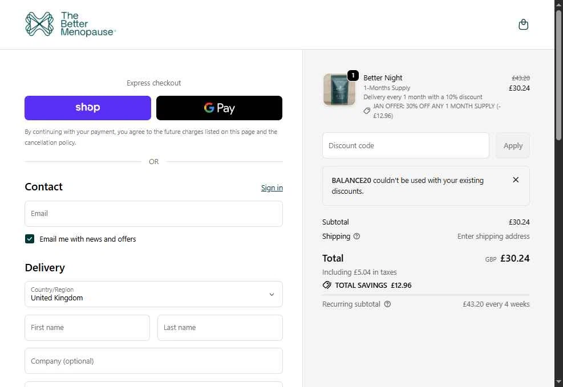Click the 'Including £5.04 in taxes' text
The width and height of the screenshot is (563, 387).
click(359, 272)
